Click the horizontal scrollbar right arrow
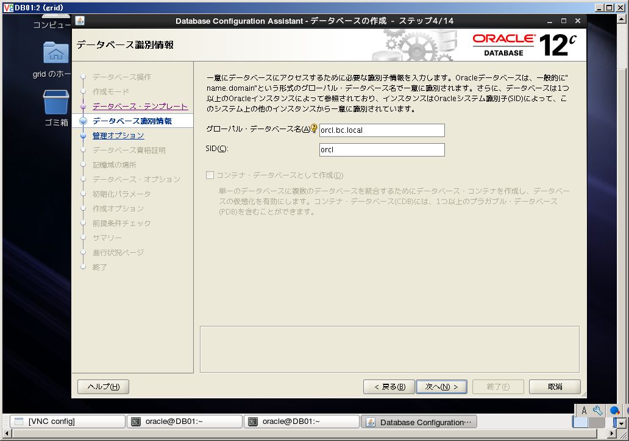This screenshot has height=441, width=629. [x=612, y=433]
